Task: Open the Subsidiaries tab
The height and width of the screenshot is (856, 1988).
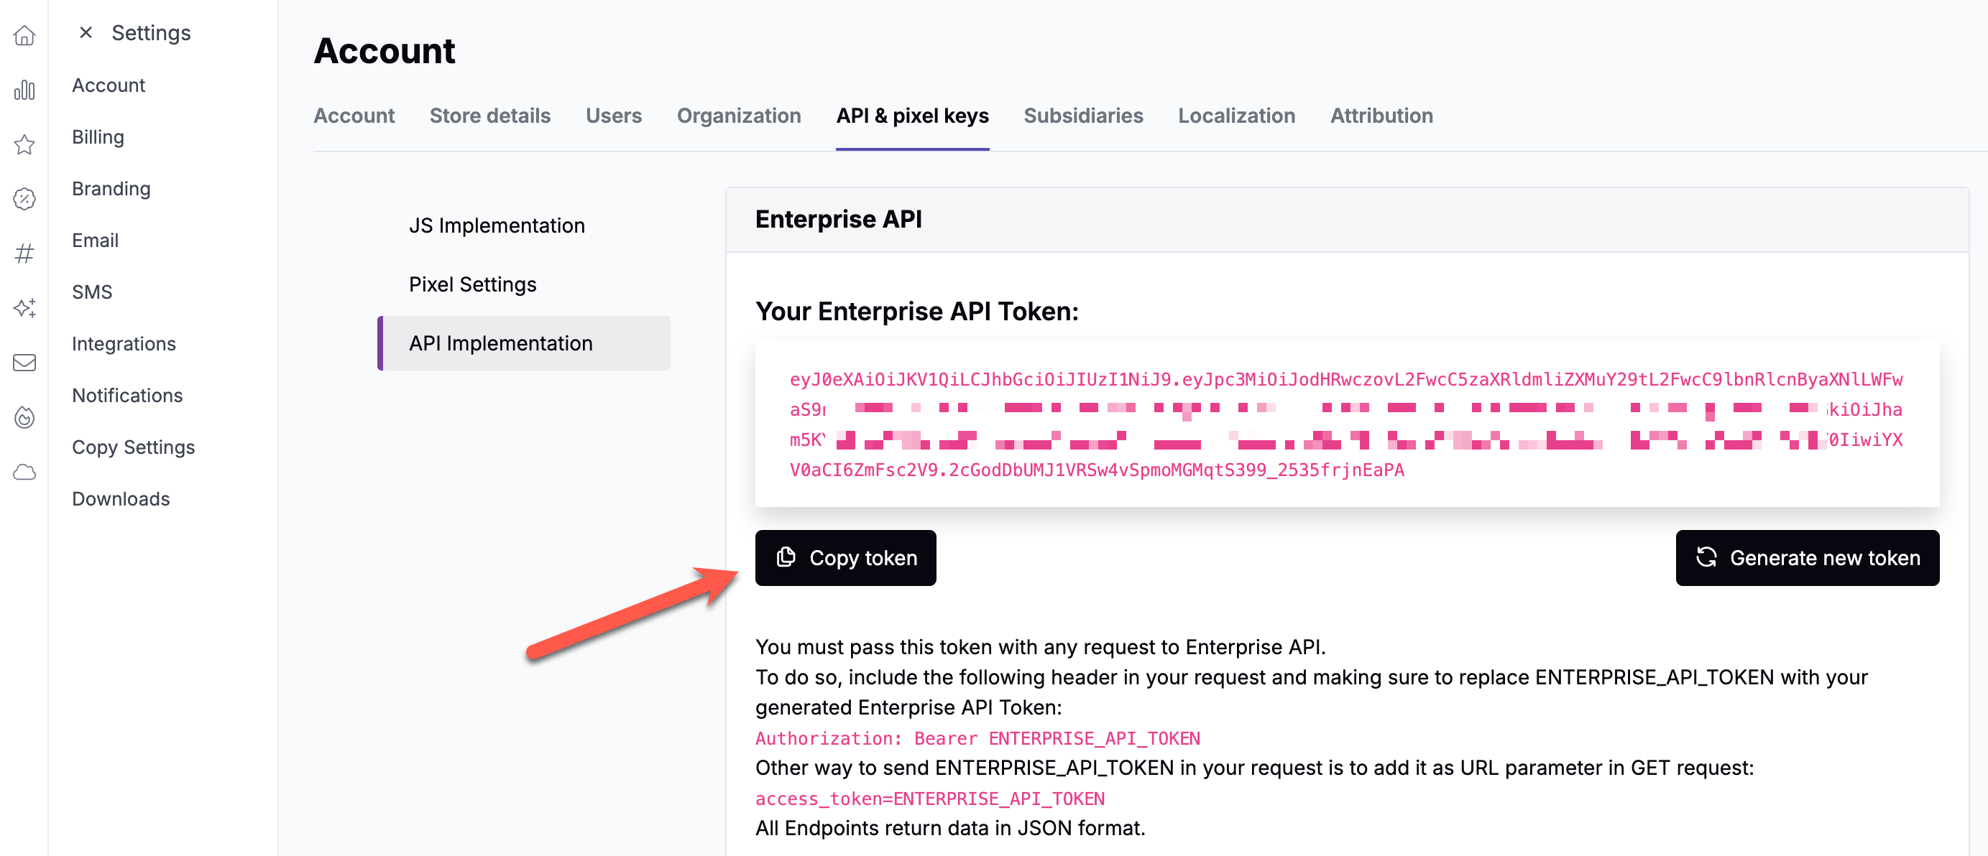Action: pyautogui.click(x=1082, y=116)
